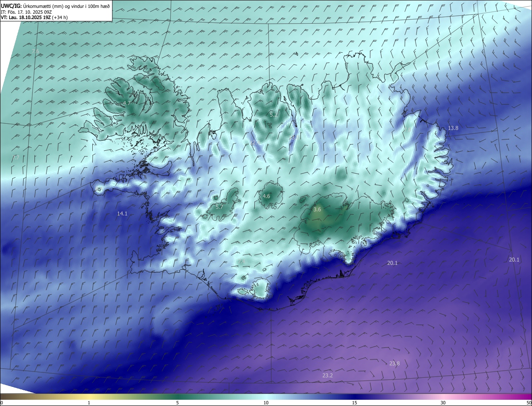The width and height of the screenshot is (532, 406).
Task: Click the valid time 'Lau. 18.10.2025 19Z (+34 h)'
Action: (x=38, y=17)
